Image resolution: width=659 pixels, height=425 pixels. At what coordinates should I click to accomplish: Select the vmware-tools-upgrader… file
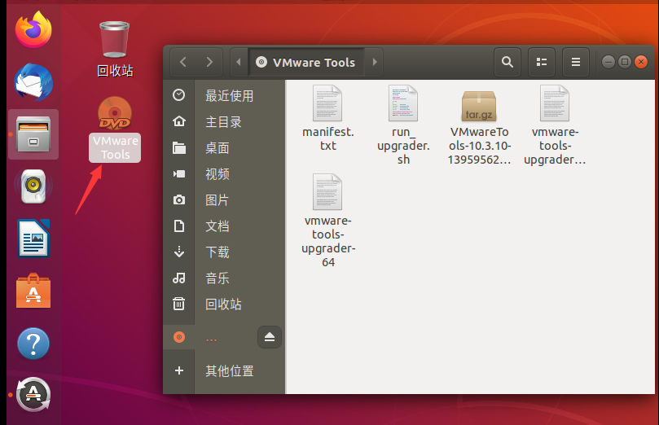click(555, 125)
